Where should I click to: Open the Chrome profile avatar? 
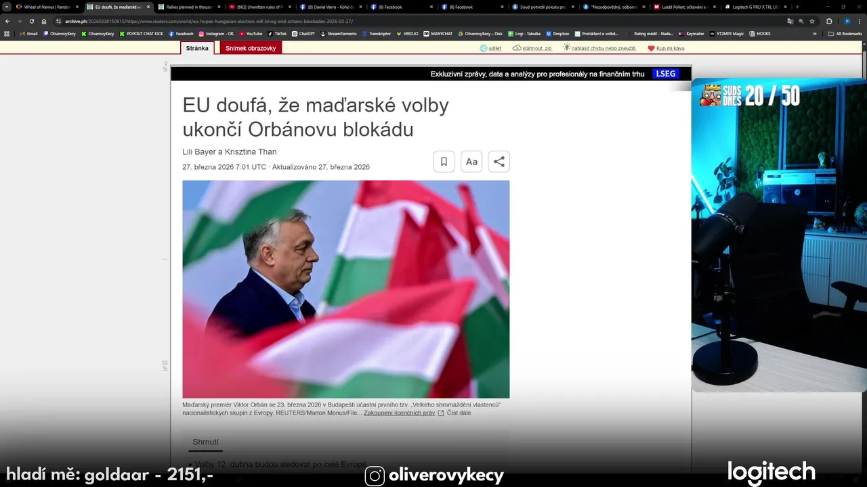847,21
